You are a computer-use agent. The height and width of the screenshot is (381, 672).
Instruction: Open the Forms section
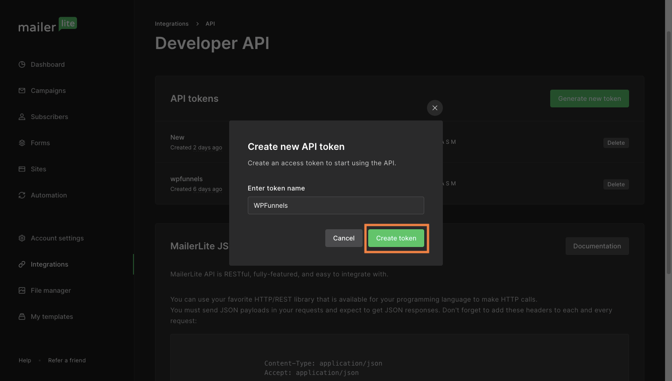pos(40,143)
